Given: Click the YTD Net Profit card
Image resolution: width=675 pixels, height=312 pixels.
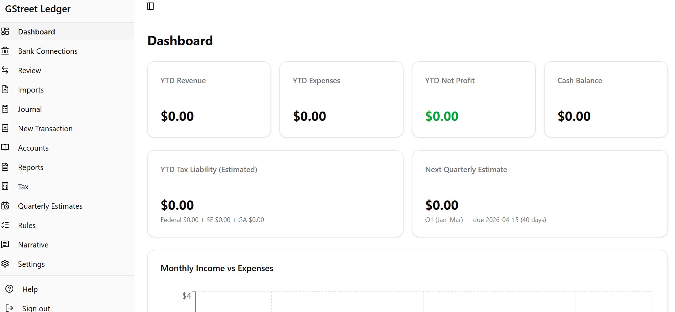Looking at the screenshot, I should pos(473,99).
